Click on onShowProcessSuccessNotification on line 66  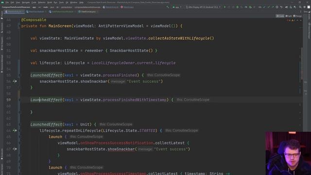(x=117, y=143)
